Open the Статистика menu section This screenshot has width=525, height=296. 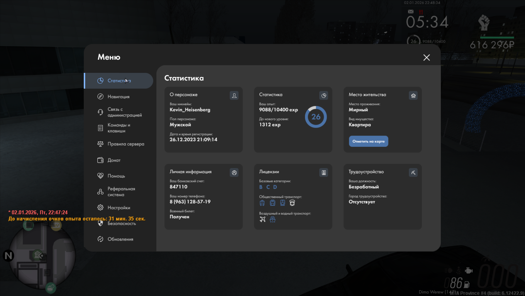pos(119,81)
